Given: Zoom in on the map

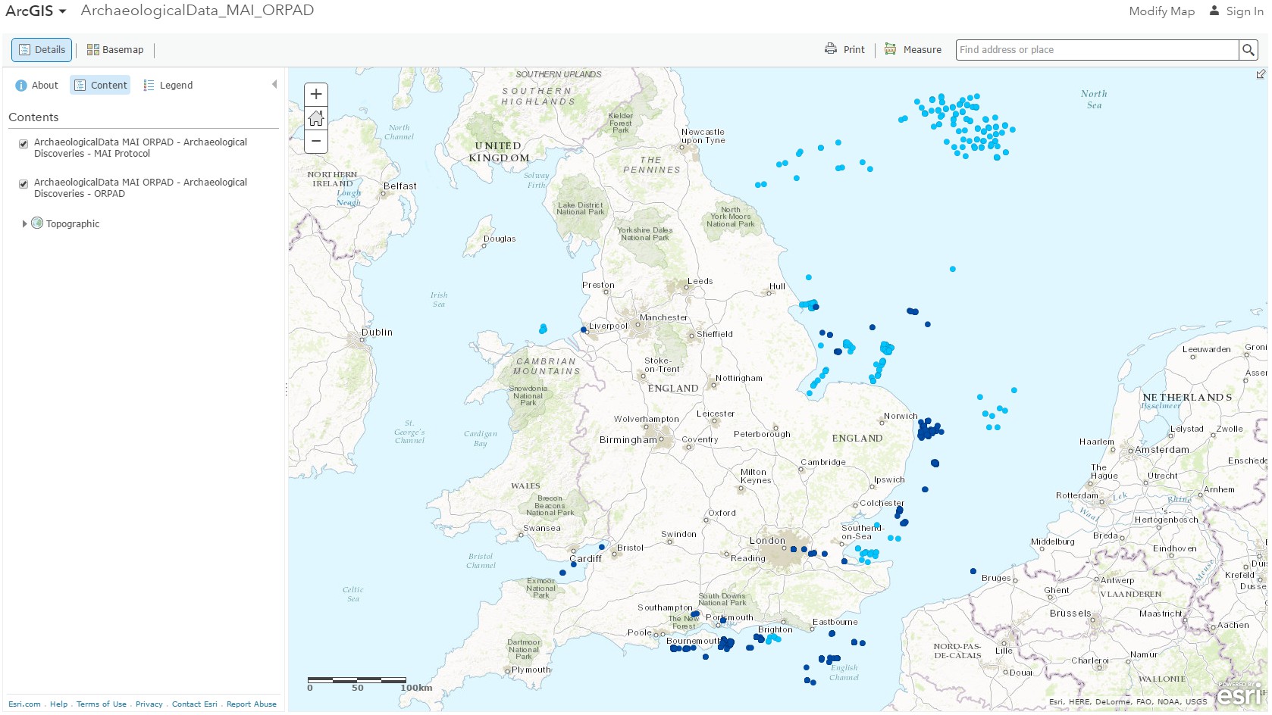Looking at the screenshot, I should 316,95.
